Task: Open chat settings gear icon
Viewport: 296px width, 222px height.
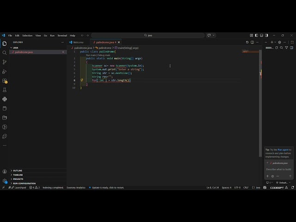Action: pos(279,42)
